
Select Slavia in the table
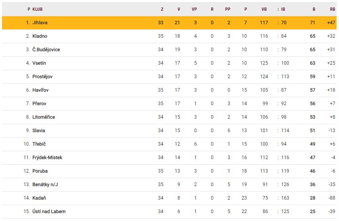click(39, 131)
